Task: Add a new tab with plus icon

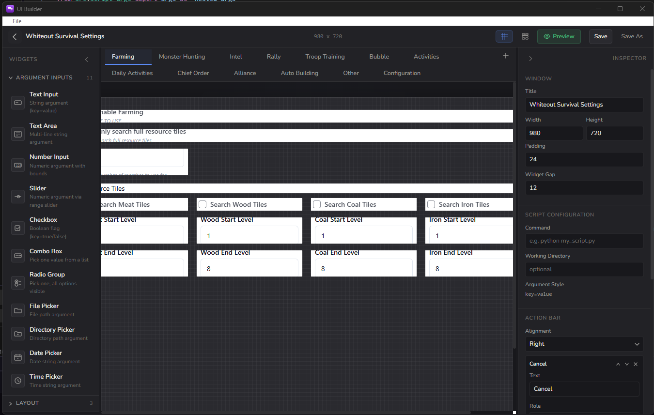Action: (506, 56)
